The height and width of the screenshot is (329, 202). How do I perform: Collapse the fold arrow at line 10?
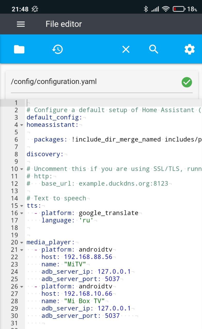click(x=22, y=169)
